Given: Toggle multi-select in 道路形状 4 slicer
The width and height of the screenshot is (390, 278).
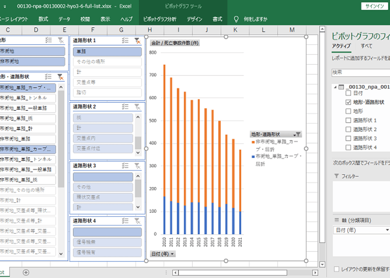Looking at the screenshot, I should (x=125, y=221).
